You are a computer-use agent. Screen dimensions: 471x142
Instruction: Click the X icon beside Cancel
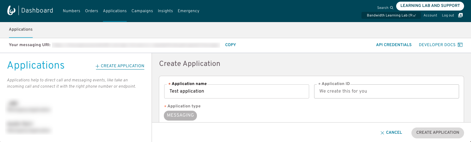coord(382,133)
